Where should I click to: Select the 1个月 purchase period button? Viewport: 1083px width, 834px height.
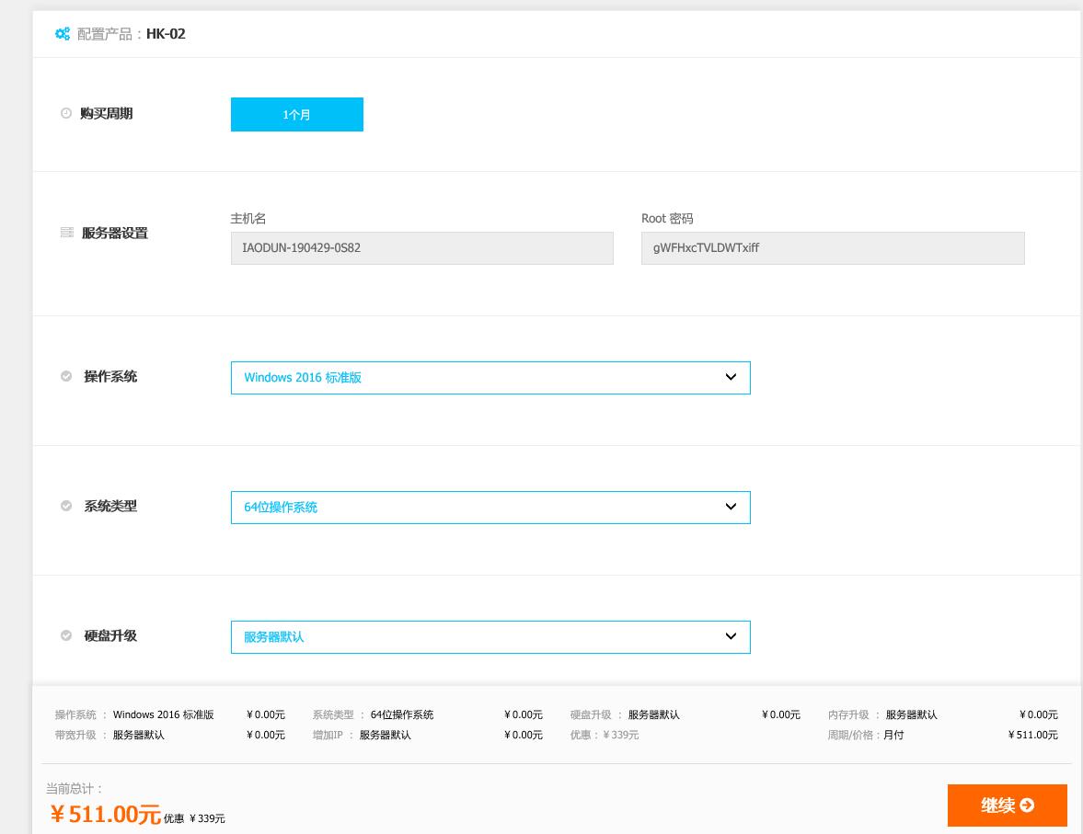pos(296,115)
